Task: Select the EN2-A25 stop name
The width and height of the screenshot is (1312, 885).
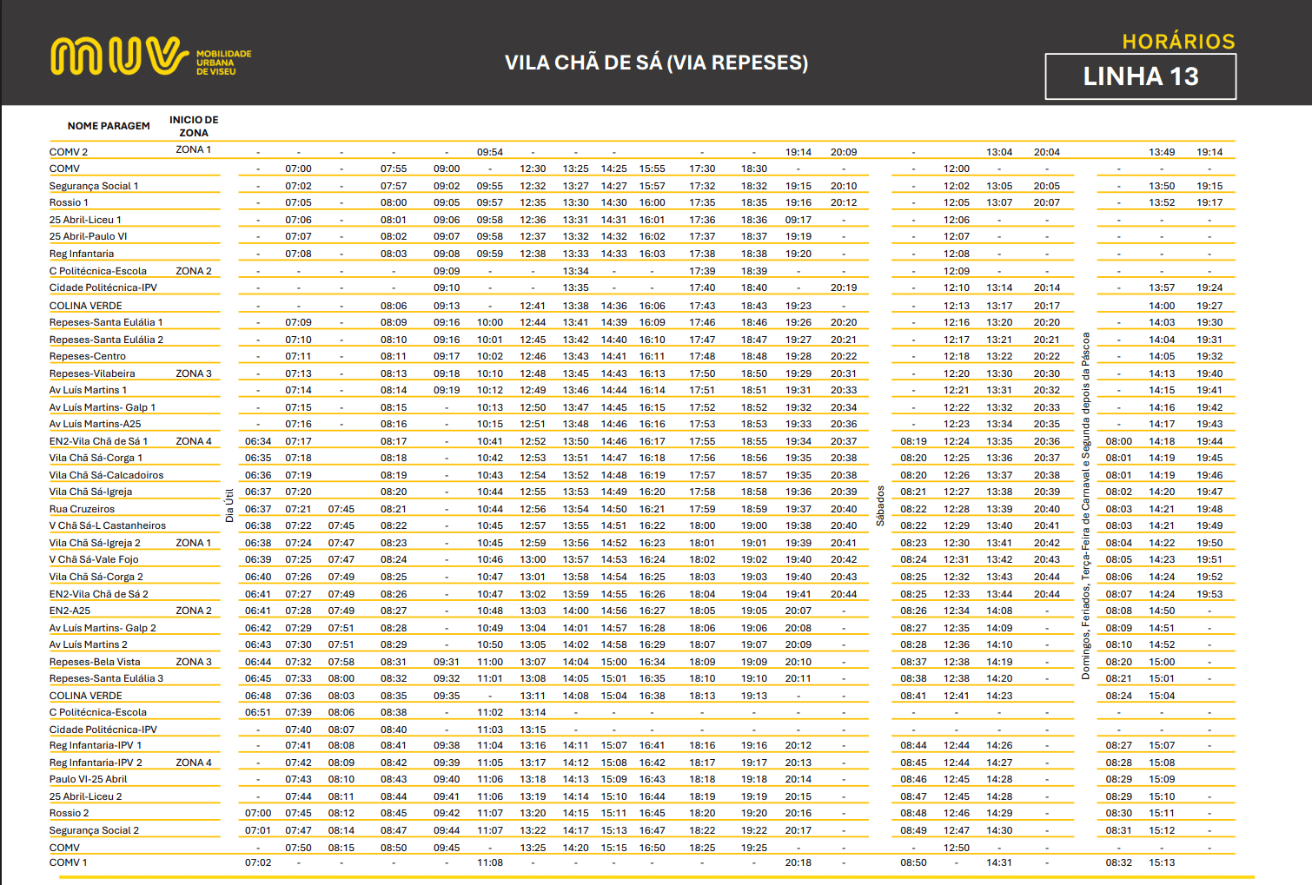Action: [x=70, y=611]
